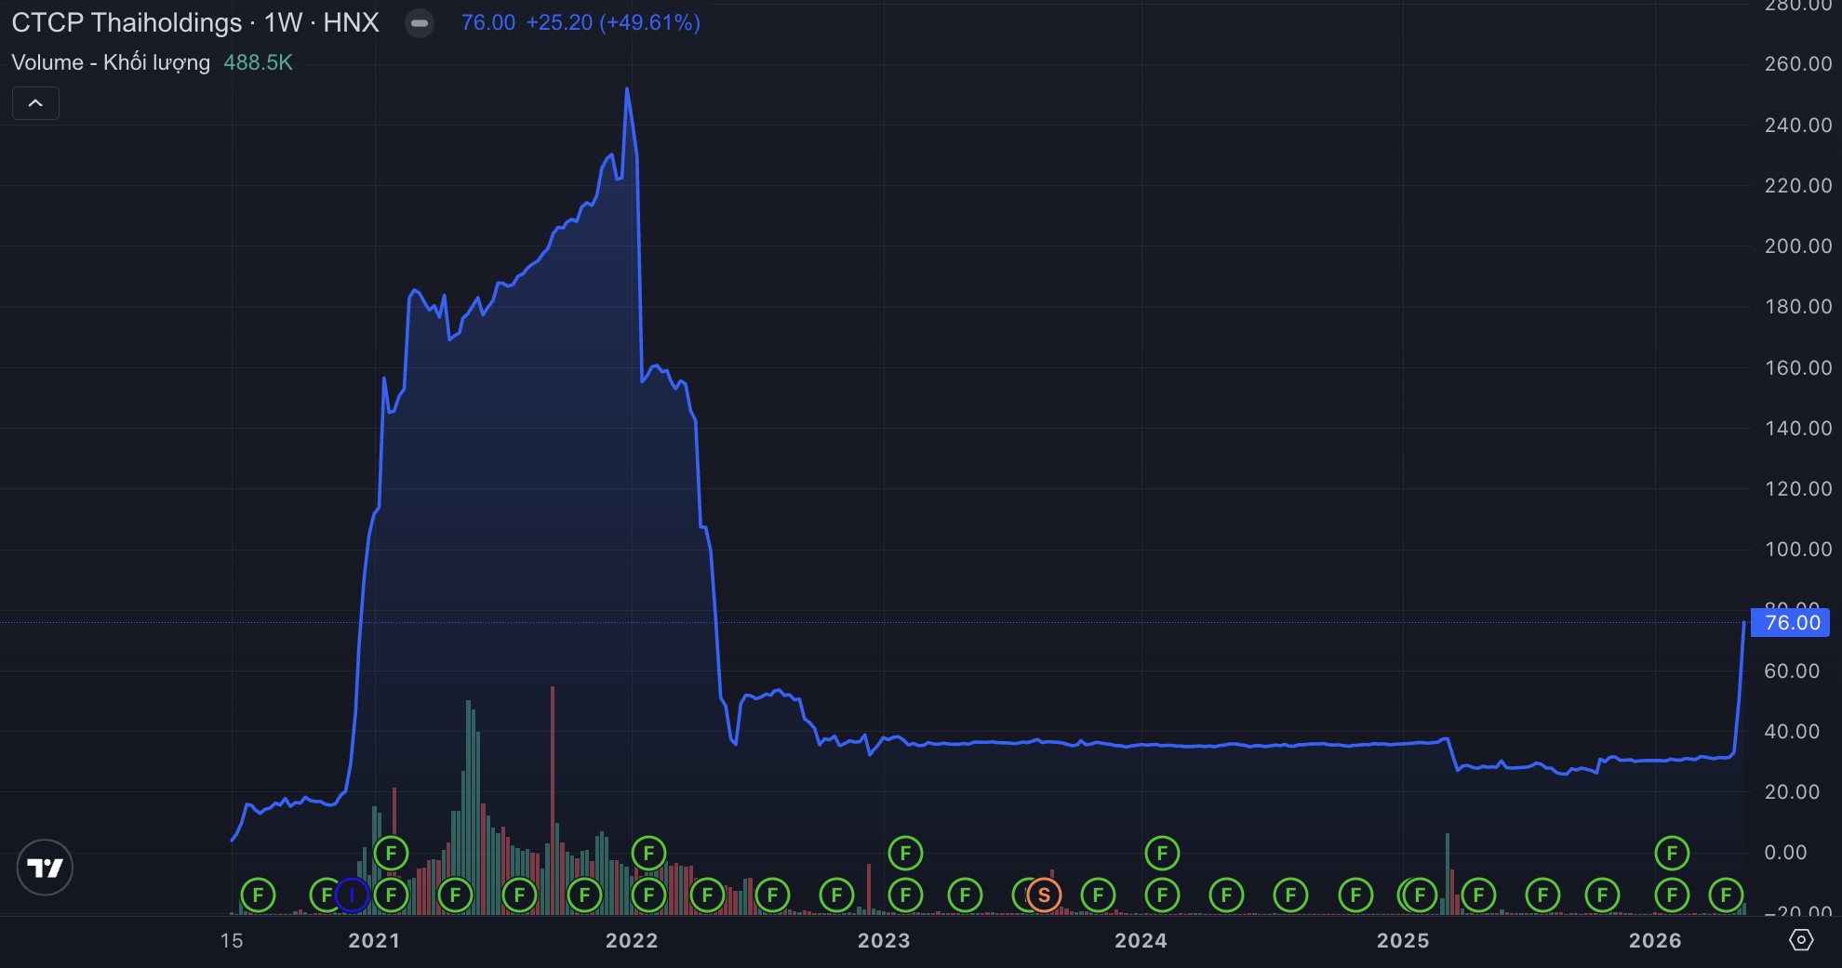Click the upper-row F marker just after 2026
Image resolution: width=1842 pixels, height=968 pixels.
(1672, 853)
